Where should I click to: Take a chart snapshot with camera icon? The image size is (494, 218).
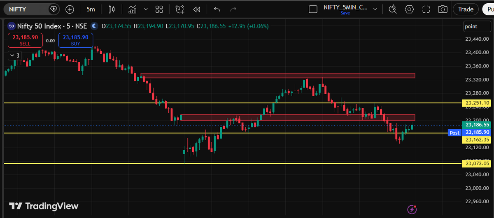443,9
